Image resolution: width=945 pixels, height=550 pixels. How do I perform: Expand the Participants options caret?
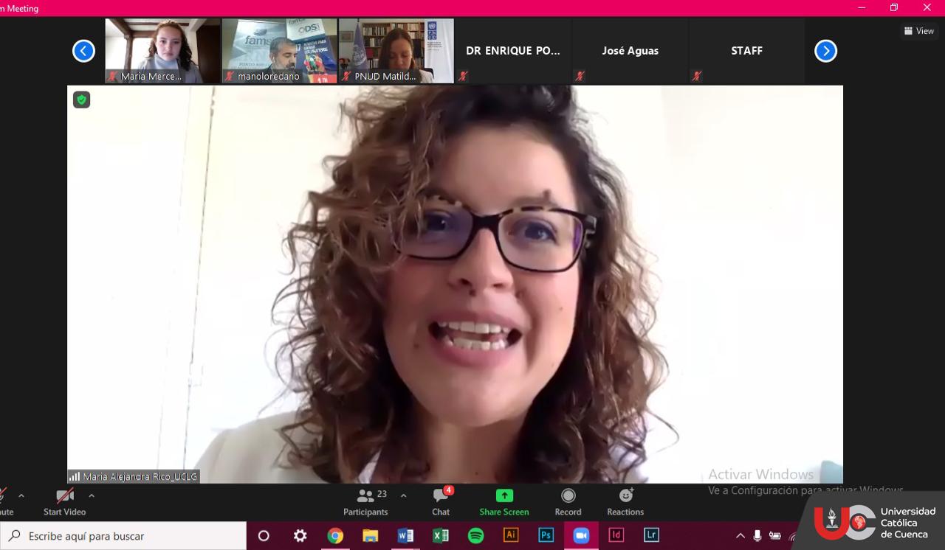[403, 496]
